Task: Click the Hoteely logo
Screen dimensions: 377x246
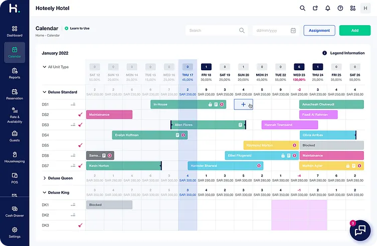Action: 15,8
